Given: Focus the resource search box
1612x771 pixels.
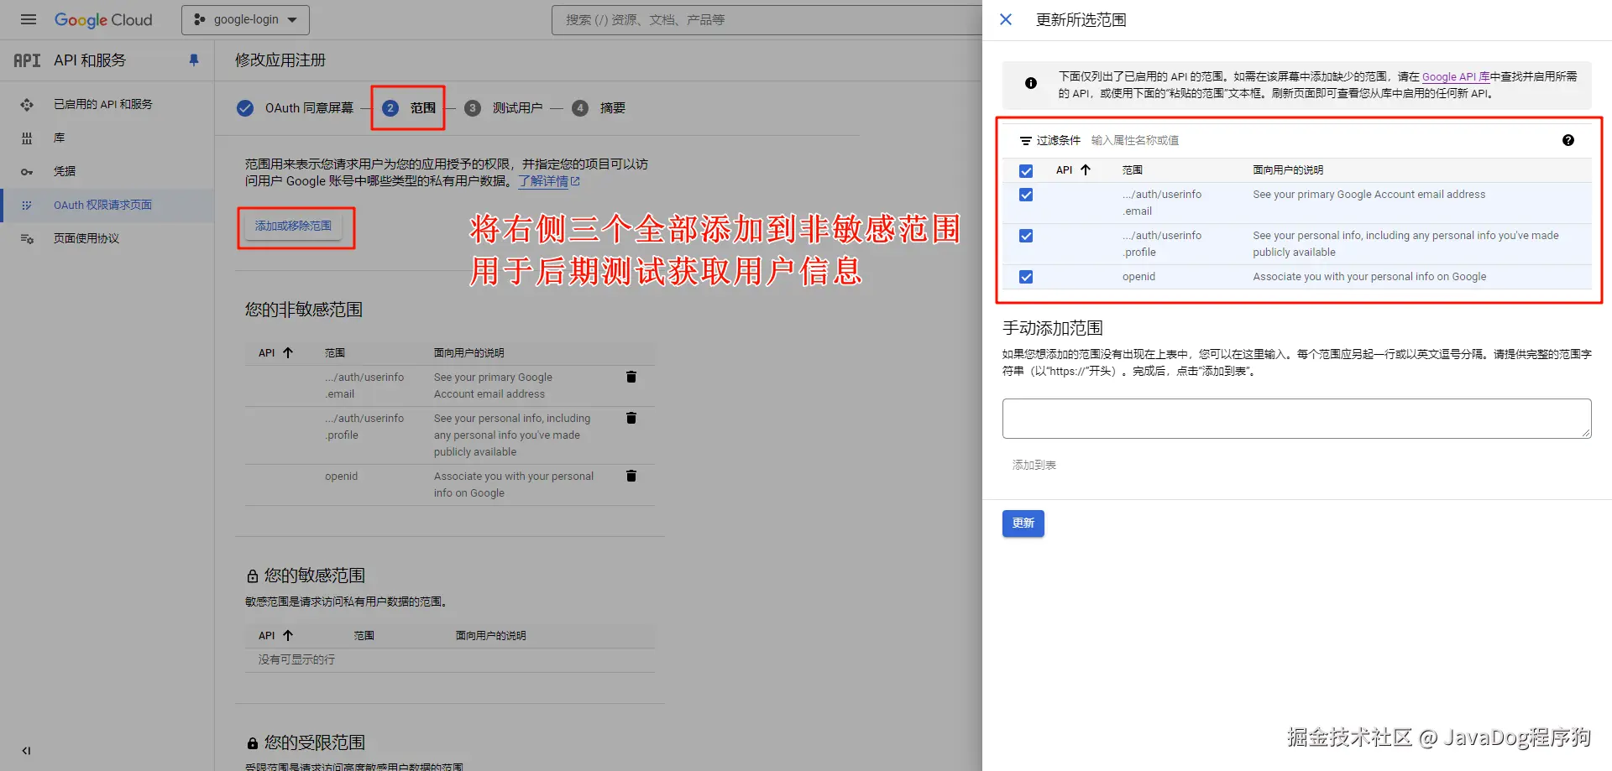Looking at the screenshot, I should (x=767, y=19).
